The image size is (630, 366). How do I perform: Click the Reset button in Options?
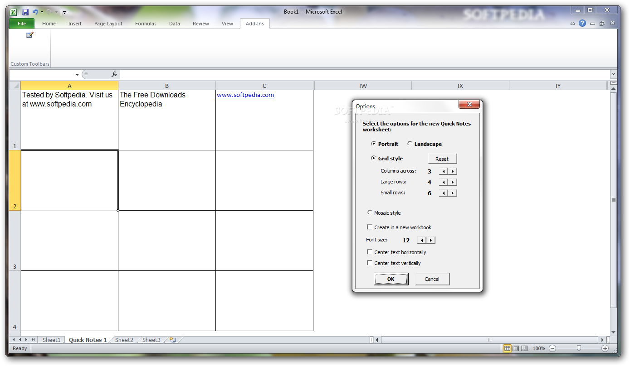point(442,159)
